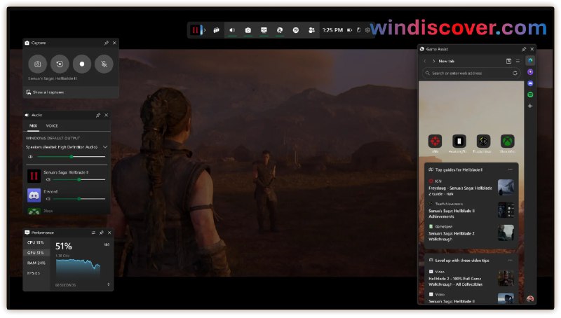Select GPU 51% in Performance widget
Image resolution: width=561 pixels, height=318 pixels.
tap(36, 253)
